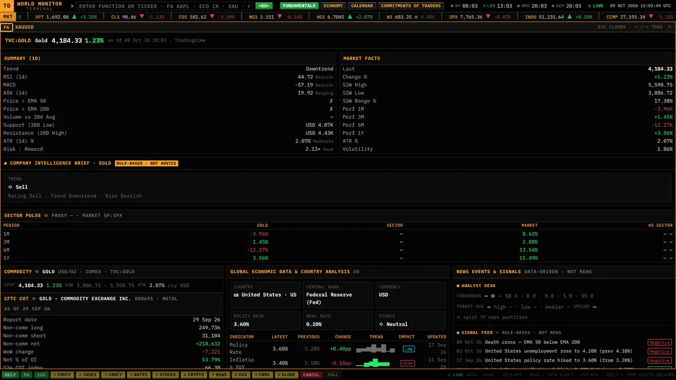Click the XAUUSD ticker label
This screenshot has width=676, height=380.
24,27
